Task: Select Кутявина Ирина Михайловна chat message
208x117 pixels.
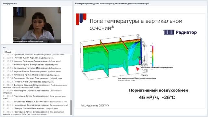Action: tap(31, 75)
